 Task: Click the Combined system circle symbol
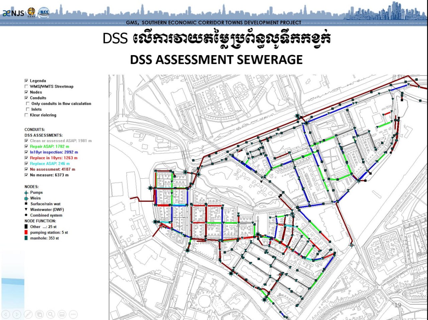26,215
